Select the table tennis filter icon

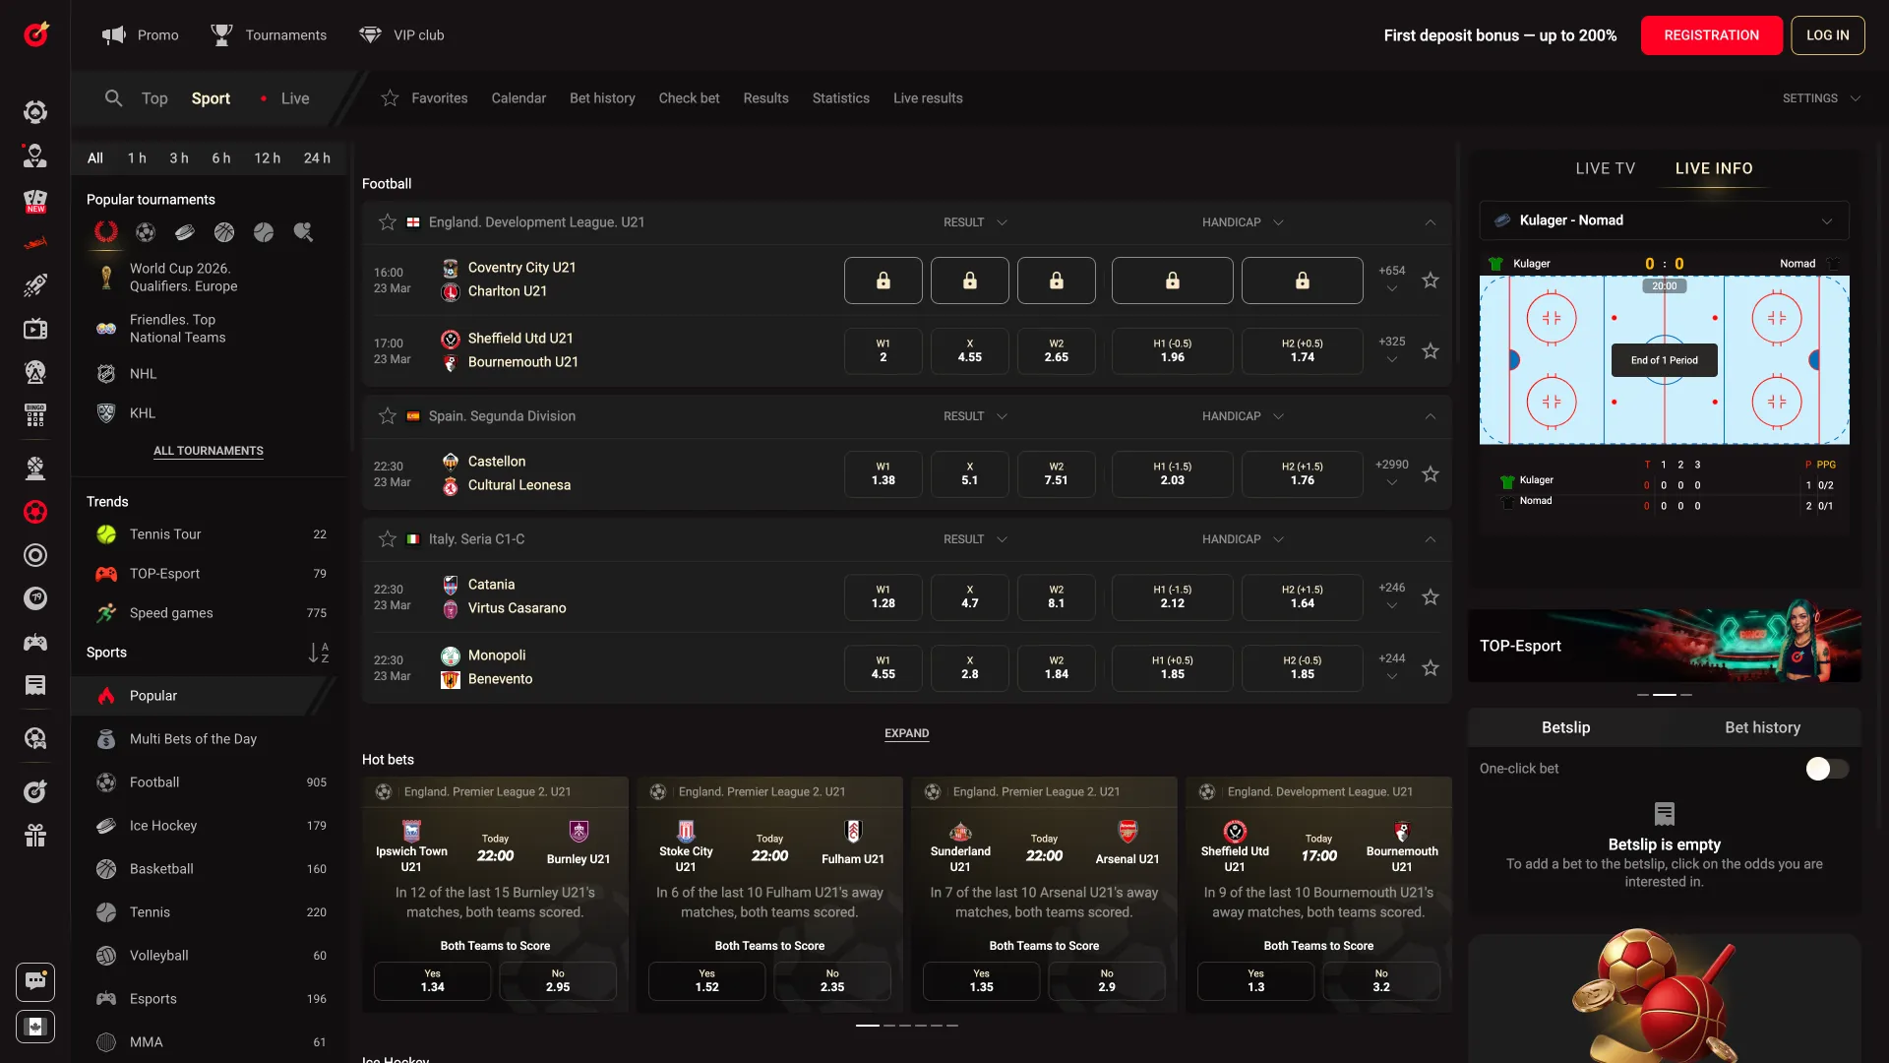303,232
